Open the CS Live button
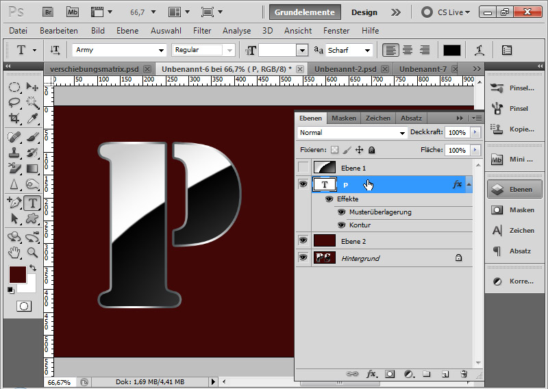 pyautogui.click(x=447, y=12)
